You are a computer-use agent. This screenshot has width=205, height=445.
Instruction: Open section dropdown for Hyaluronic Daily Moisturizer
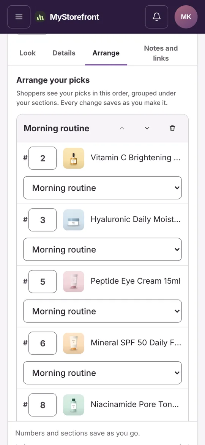pos(102,249)
